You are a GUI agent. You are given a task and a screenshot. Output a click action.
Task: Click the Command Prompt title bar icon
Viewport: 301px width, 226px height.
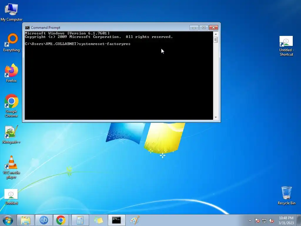(x=27, y=28)
